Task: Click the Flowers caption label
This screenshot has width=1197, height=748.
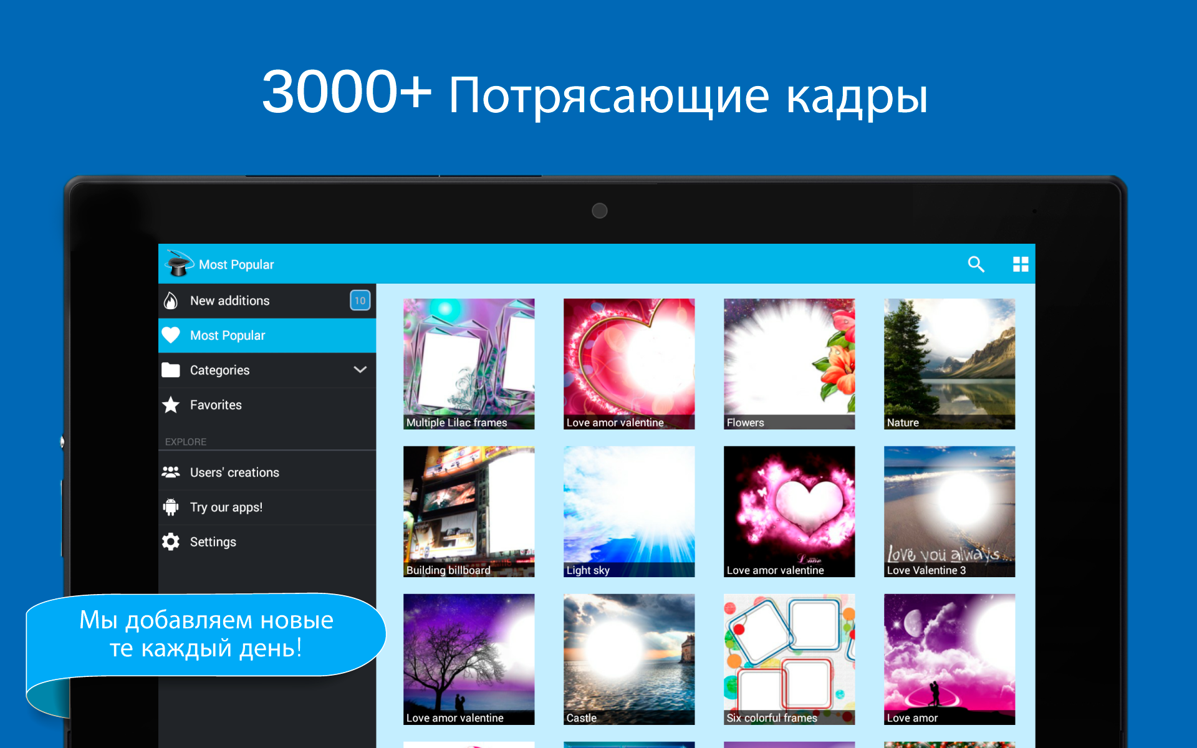Action: click(x=745, y=423)
